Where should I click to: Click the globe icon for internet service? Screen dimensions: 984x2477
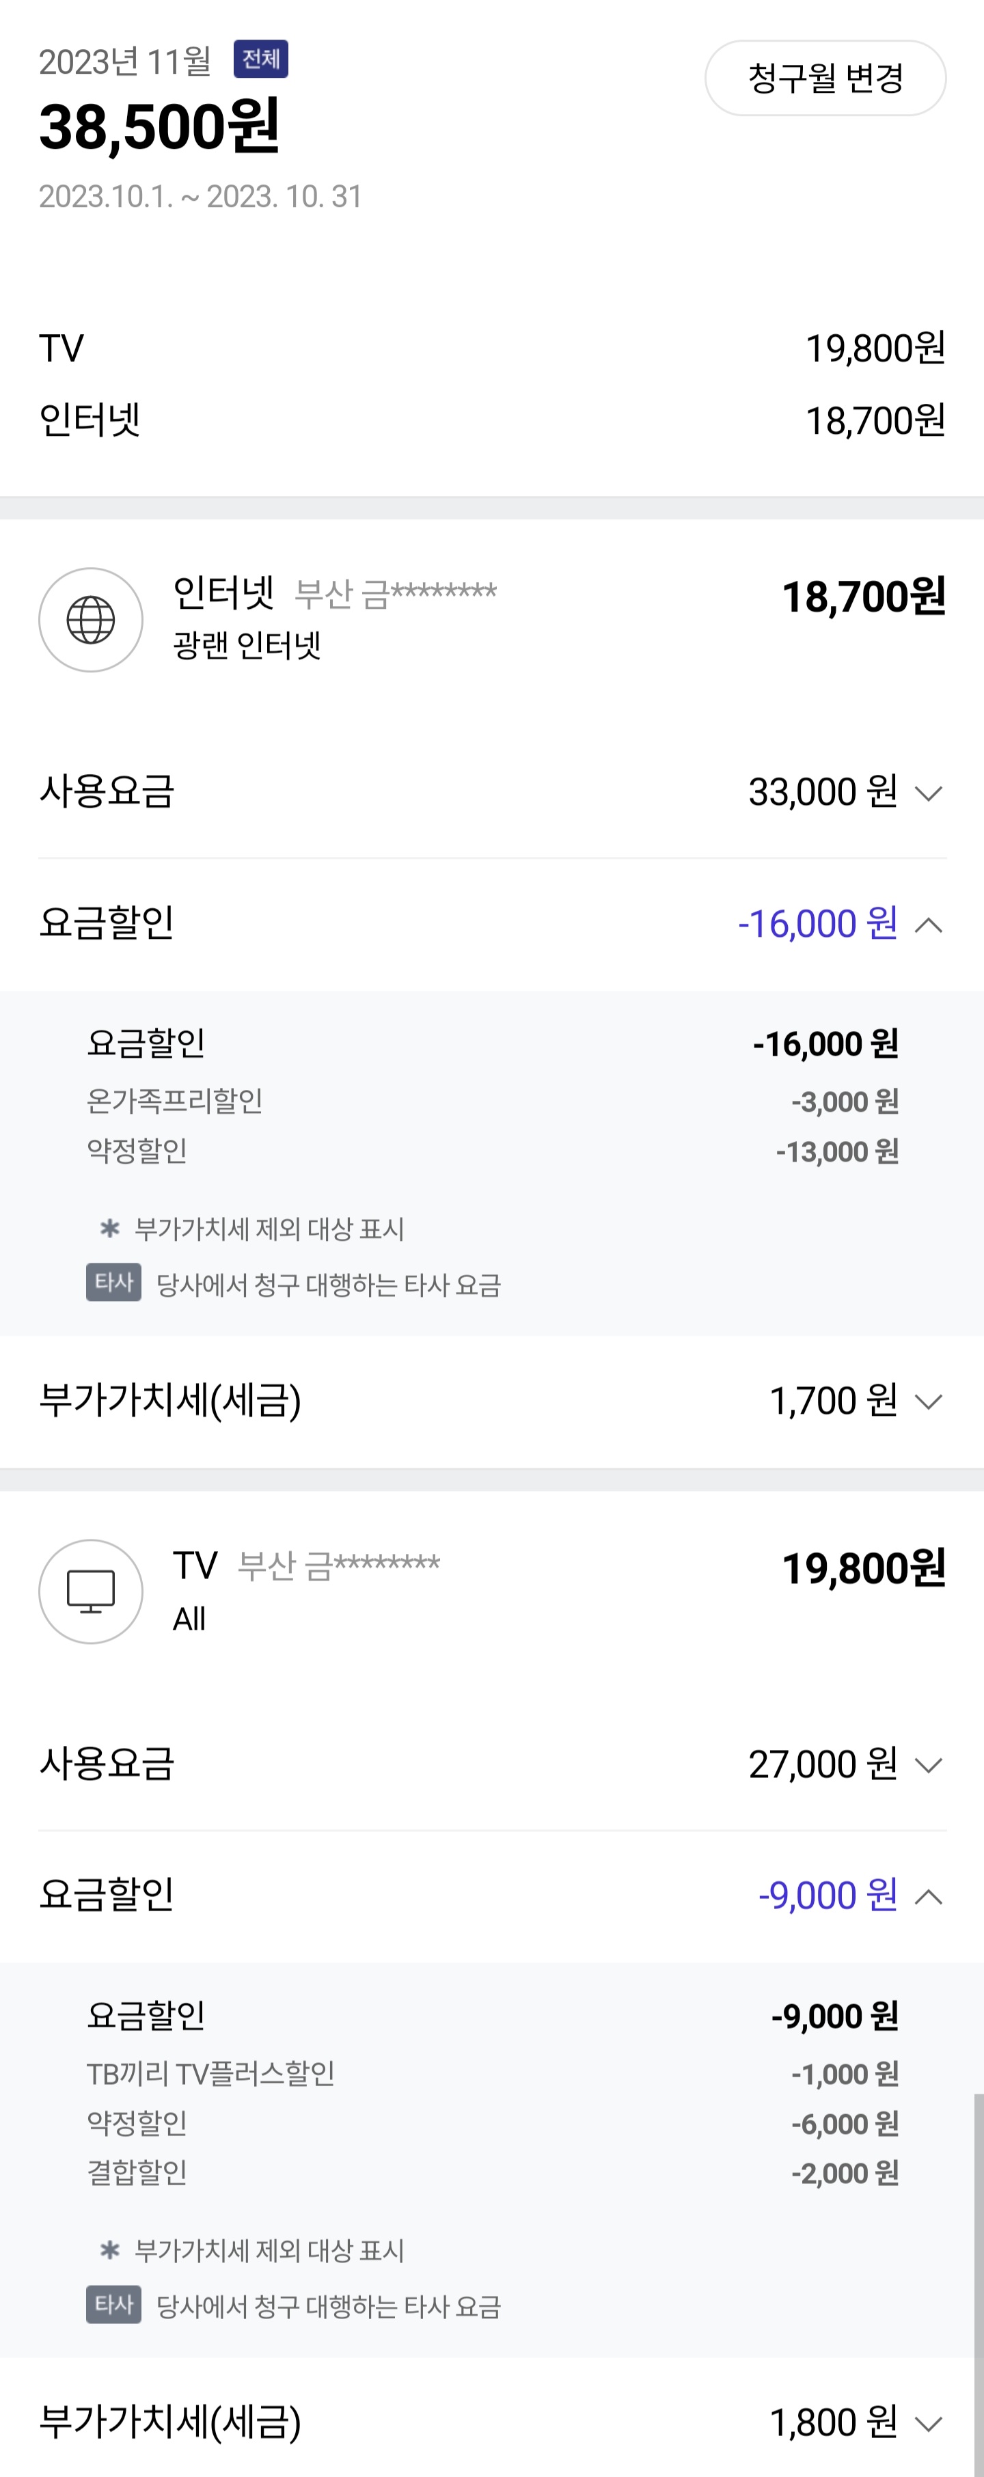(90, 620)
